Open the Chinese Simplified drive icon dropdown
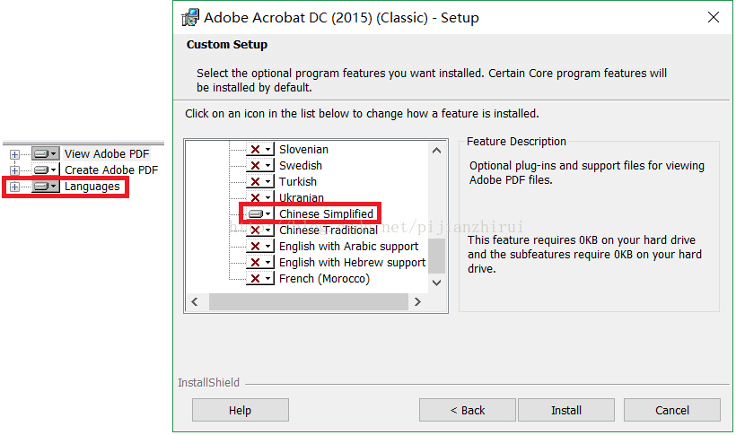 [x=259, y=214]
